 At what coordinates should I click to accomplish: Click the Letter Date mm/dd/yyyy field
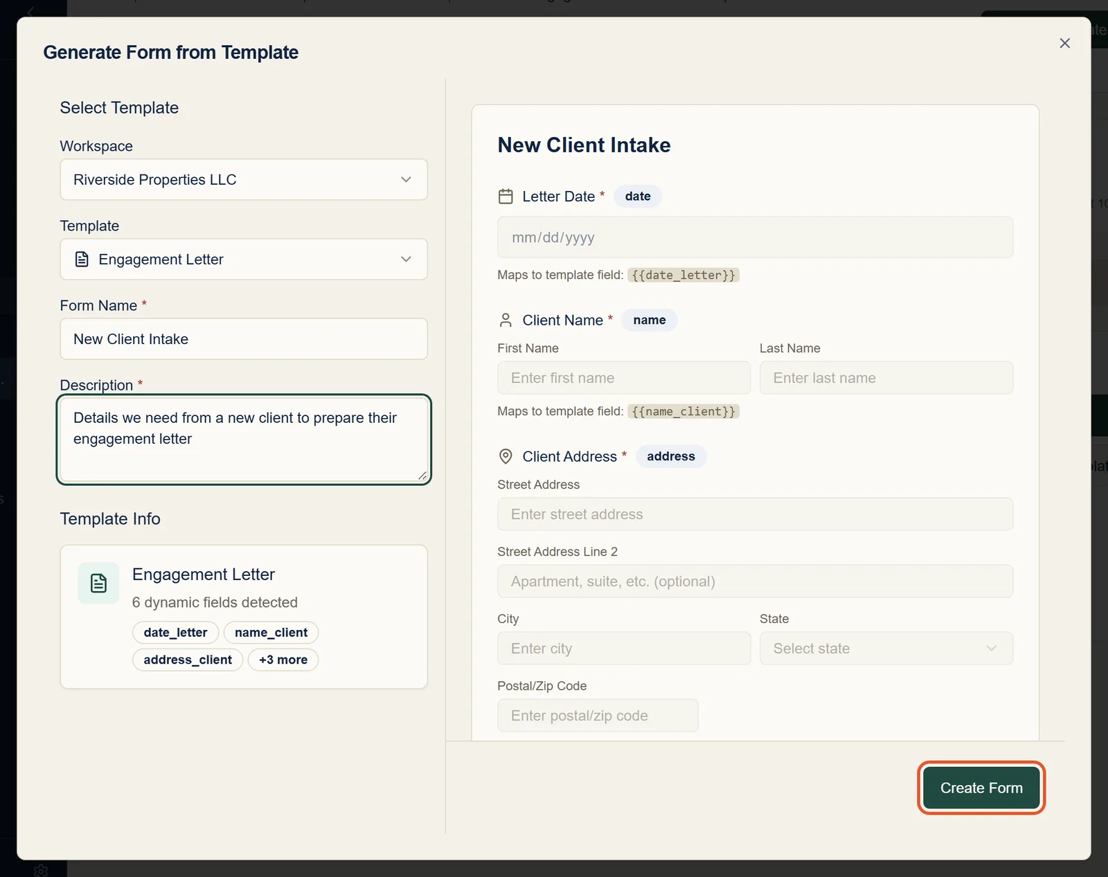click(755, 237)
